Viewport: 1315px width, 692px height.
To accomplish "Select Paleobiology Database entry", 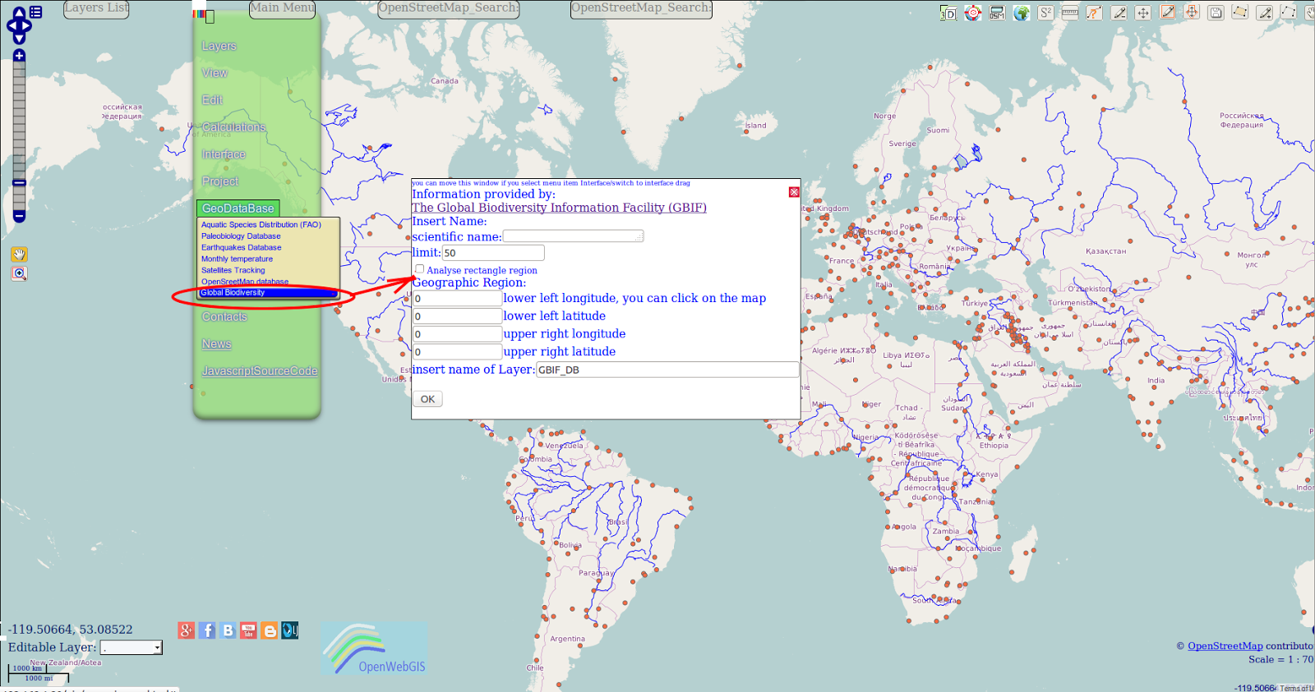I will pyautogui.click(x=241, y=236).
